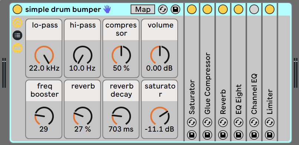Save the Channel EQ preset

pos(254,135)
